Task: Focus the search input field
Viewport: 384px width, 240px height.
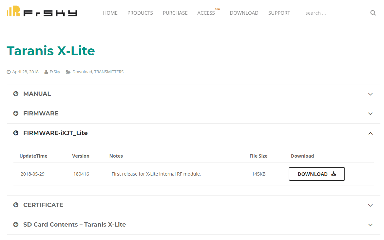Action: click(336, 13)
